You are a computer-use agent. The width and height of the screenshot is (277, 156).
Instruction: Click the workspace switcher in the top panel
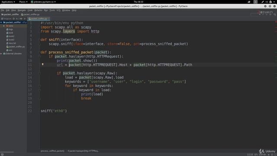pyautogui.click(x=255, y=2)
